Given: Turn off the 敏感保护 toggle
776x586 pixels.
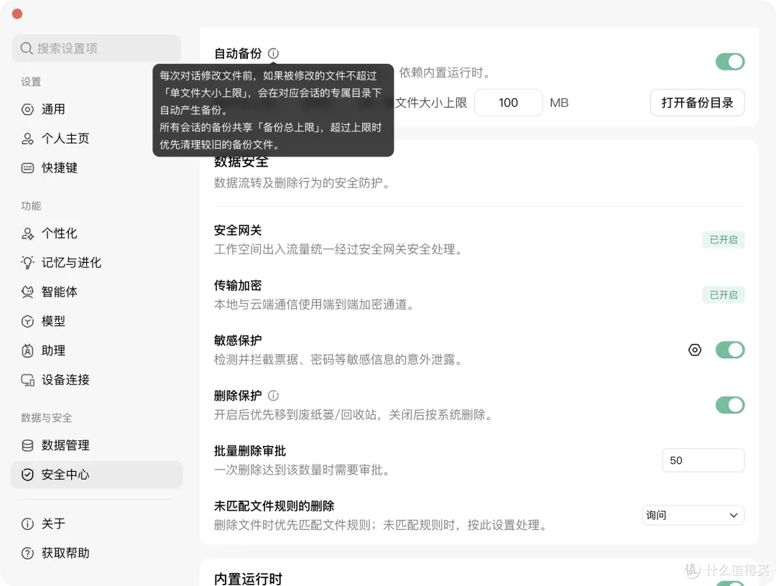Looking at the screenshot, I should click(x=730, y=350).
